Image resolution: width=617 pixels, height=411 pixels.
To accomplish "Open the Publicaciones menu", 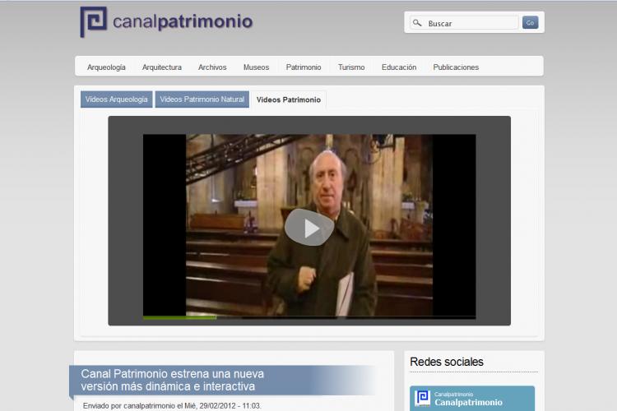I will click(456, 67).
